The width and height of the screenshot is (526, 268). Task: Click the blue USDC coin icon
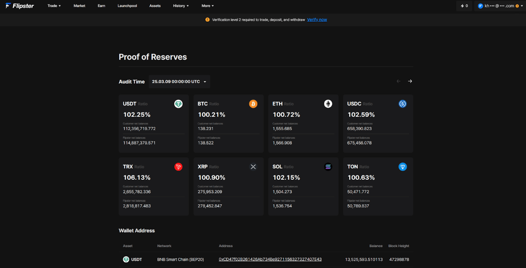[x=402, y=104]
